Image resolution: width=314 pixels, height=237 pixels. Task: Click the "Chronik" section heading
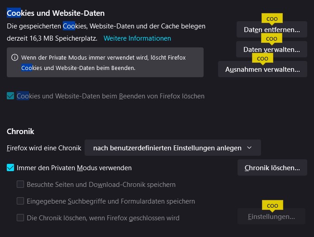pyautogui.click(x=20, y=131)
